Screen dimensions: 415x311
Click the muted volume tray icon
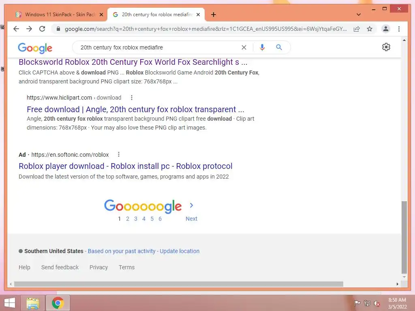(376, 303)
